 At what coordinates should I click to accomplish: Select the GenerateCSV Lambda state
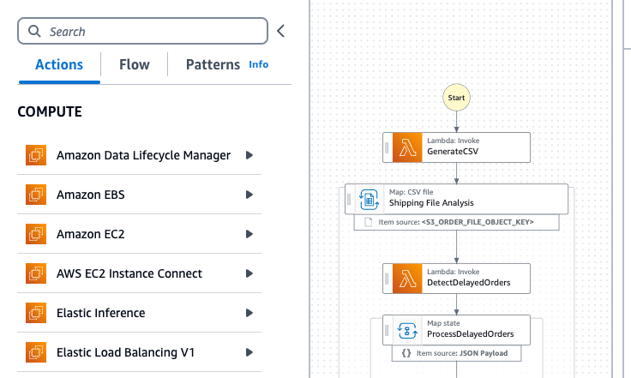coord(456,147)
